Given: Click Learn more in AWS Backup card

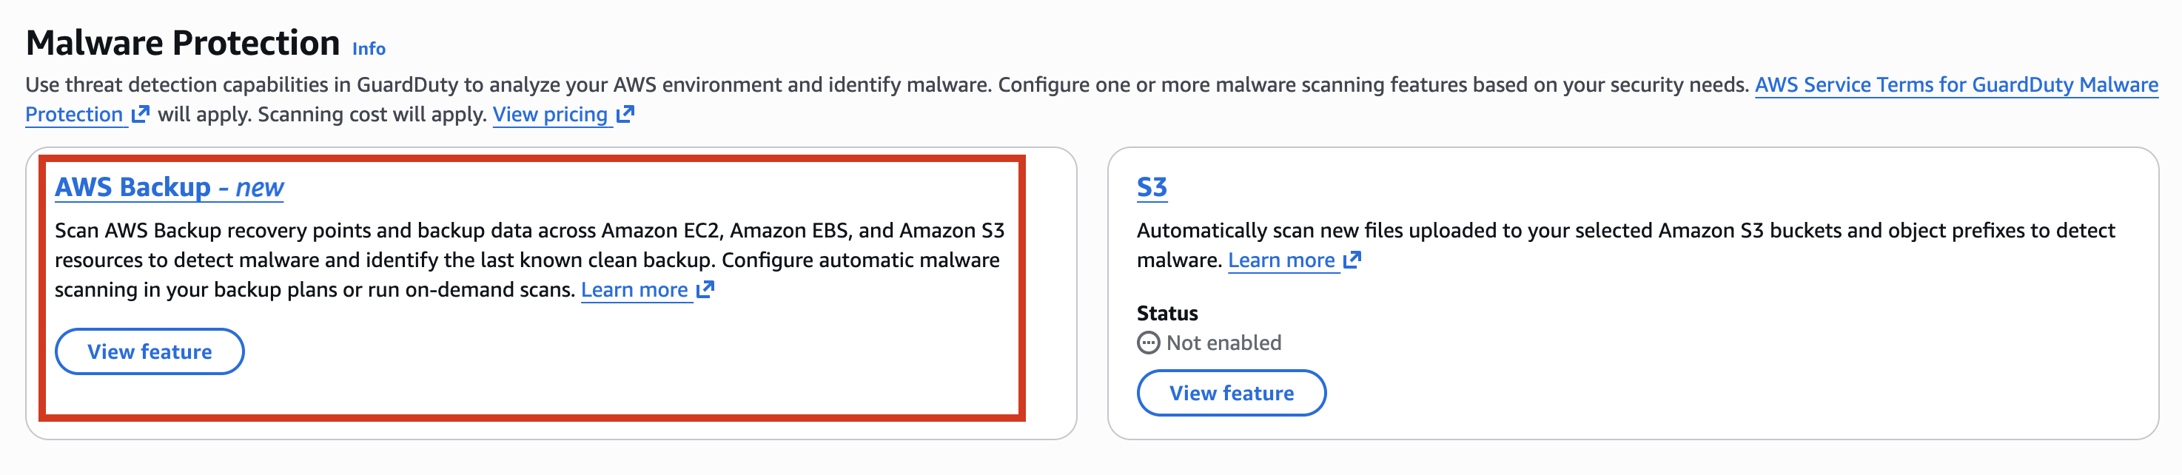Looking at the screenshot, I should pyautogui.click(x=634, y=289).
